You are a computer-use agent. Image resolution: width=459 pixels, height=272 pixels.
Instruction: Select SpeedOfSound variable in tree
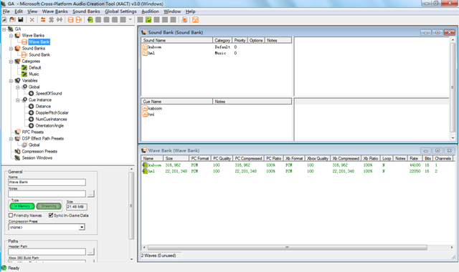point(49,93)
